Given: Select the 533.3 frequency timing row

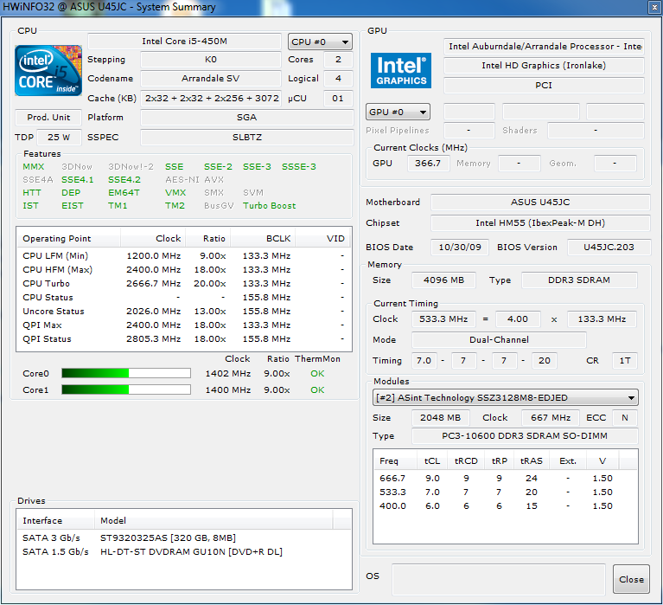Looking at the screenshot, I should click(x=506, y=492).
